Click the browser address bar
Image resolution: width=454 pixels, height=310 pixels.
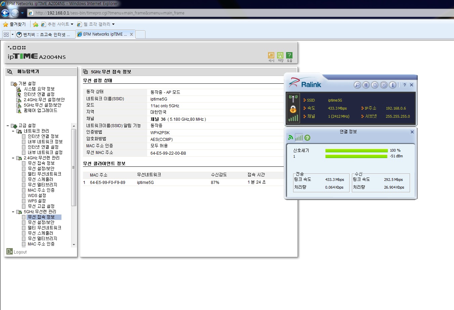pyautogui.click(x=240, y=13)
